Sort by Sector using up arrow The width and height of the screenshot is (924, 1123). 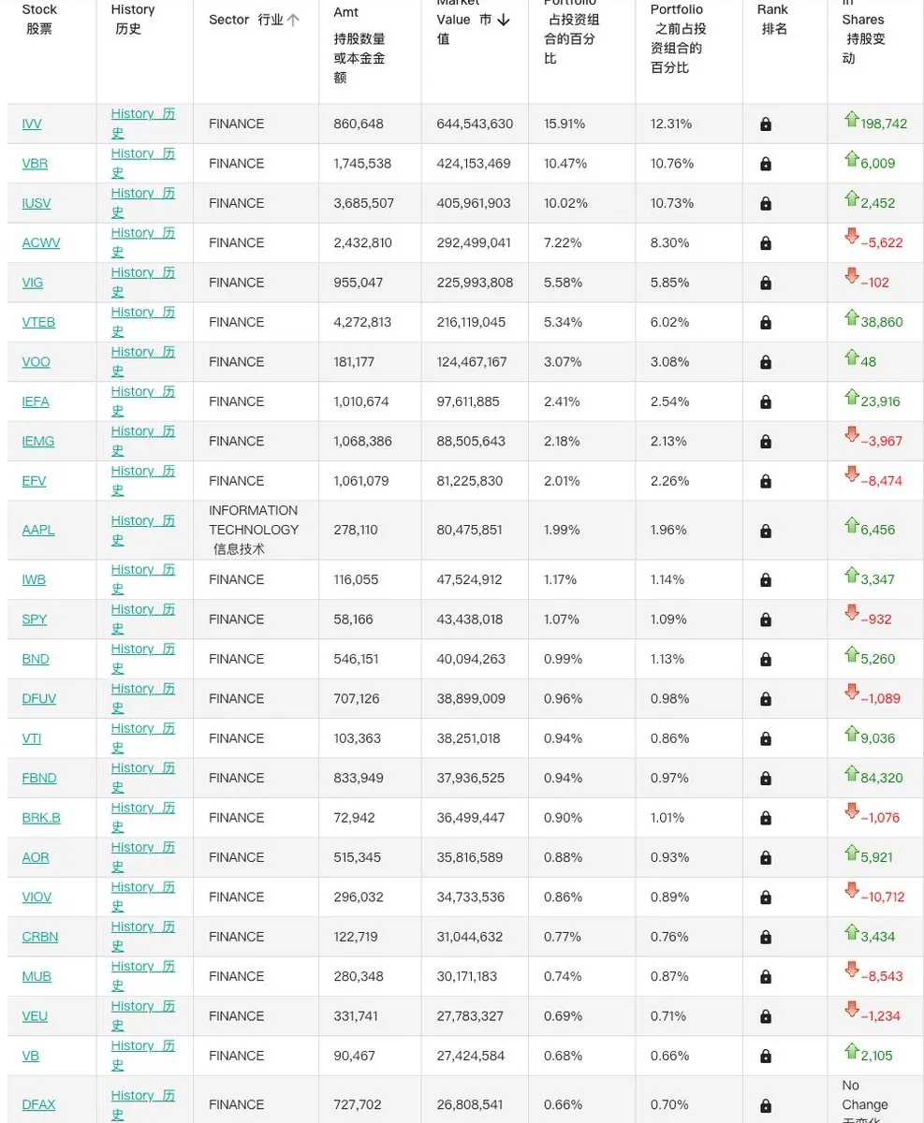click(293, 20)
